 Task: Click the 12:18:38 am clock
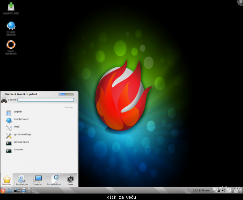point(201,191)
